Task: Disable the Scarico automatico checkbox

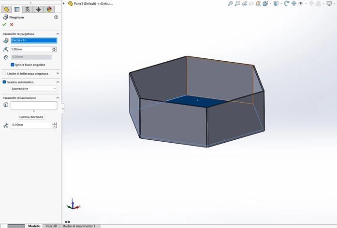Action: click(4, 82)
